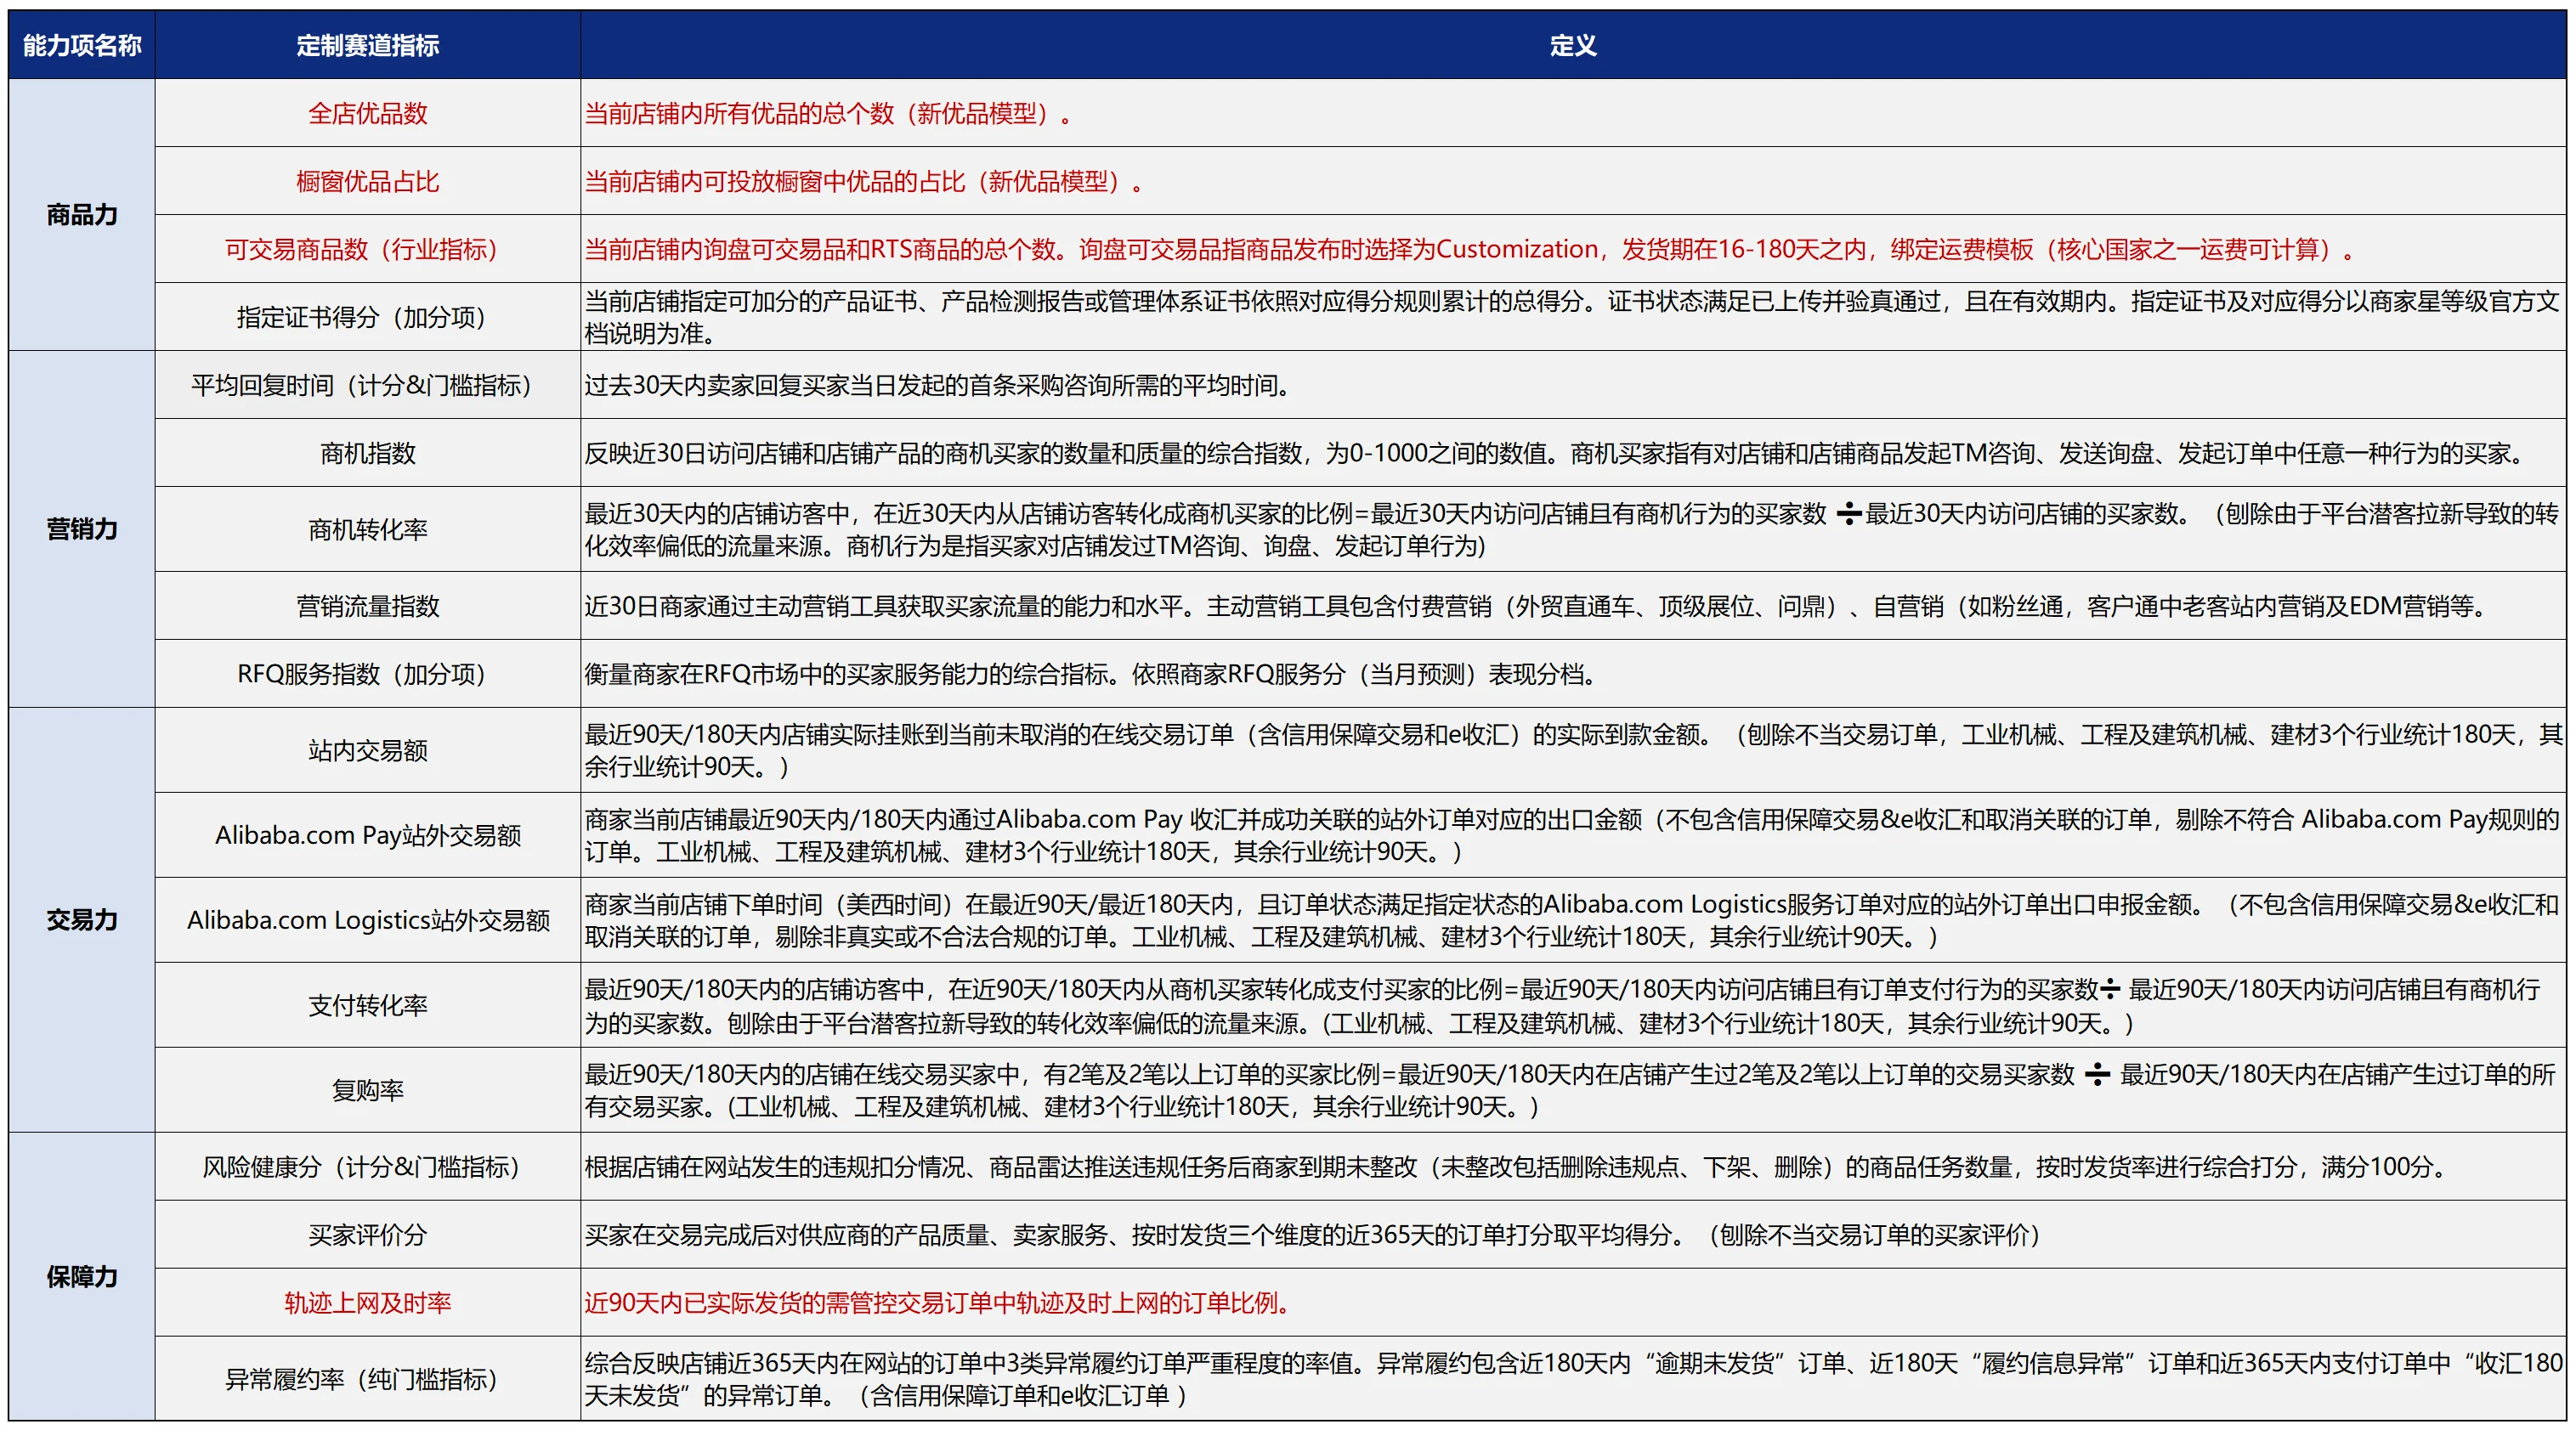Click the 定制赛道指标 header cell
The width and height of the screenshot is (2576, 1430).
[x=368, y=45]
